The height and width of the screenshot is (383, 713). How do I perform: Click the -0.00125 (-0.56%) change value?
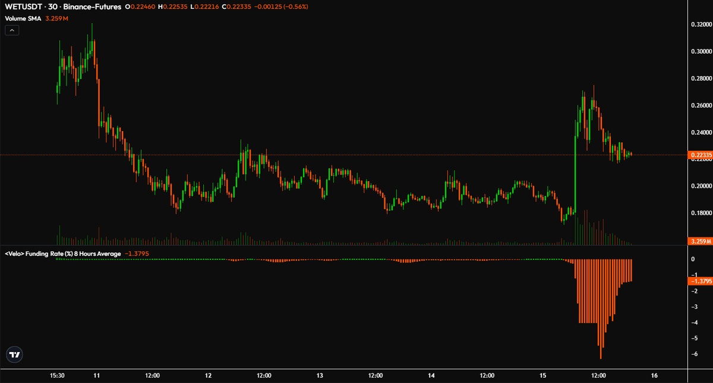tap(282, 7)
